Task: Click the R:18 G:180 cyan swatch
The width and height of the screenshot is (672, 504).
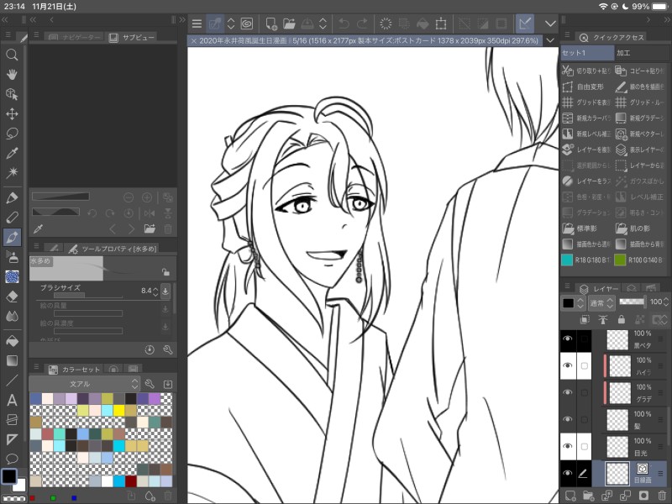Action: [x=568, y=260]
